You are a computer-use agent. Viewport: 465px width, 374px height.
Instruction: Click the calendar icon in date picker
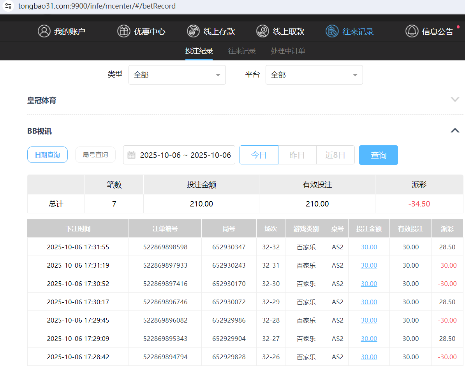132,155
